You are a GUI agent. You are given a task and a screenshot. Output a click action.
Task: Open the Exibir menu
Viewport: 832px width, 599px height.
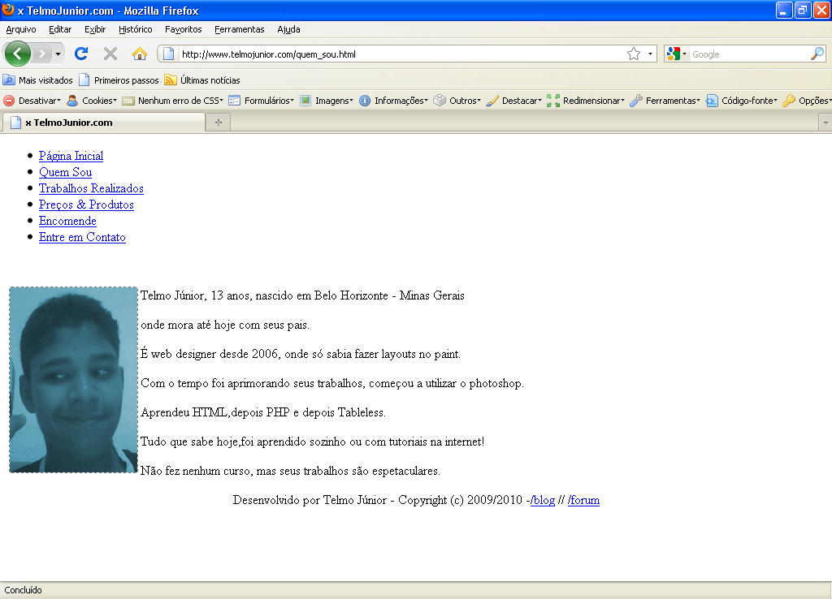(x=95, y=29)
